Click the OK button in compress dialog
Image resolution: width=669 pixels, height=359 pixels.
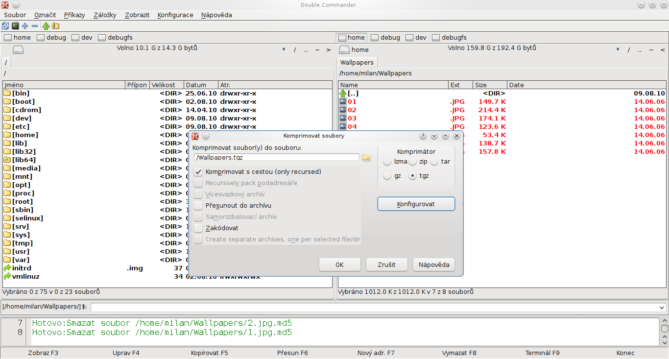coord(340,264)
